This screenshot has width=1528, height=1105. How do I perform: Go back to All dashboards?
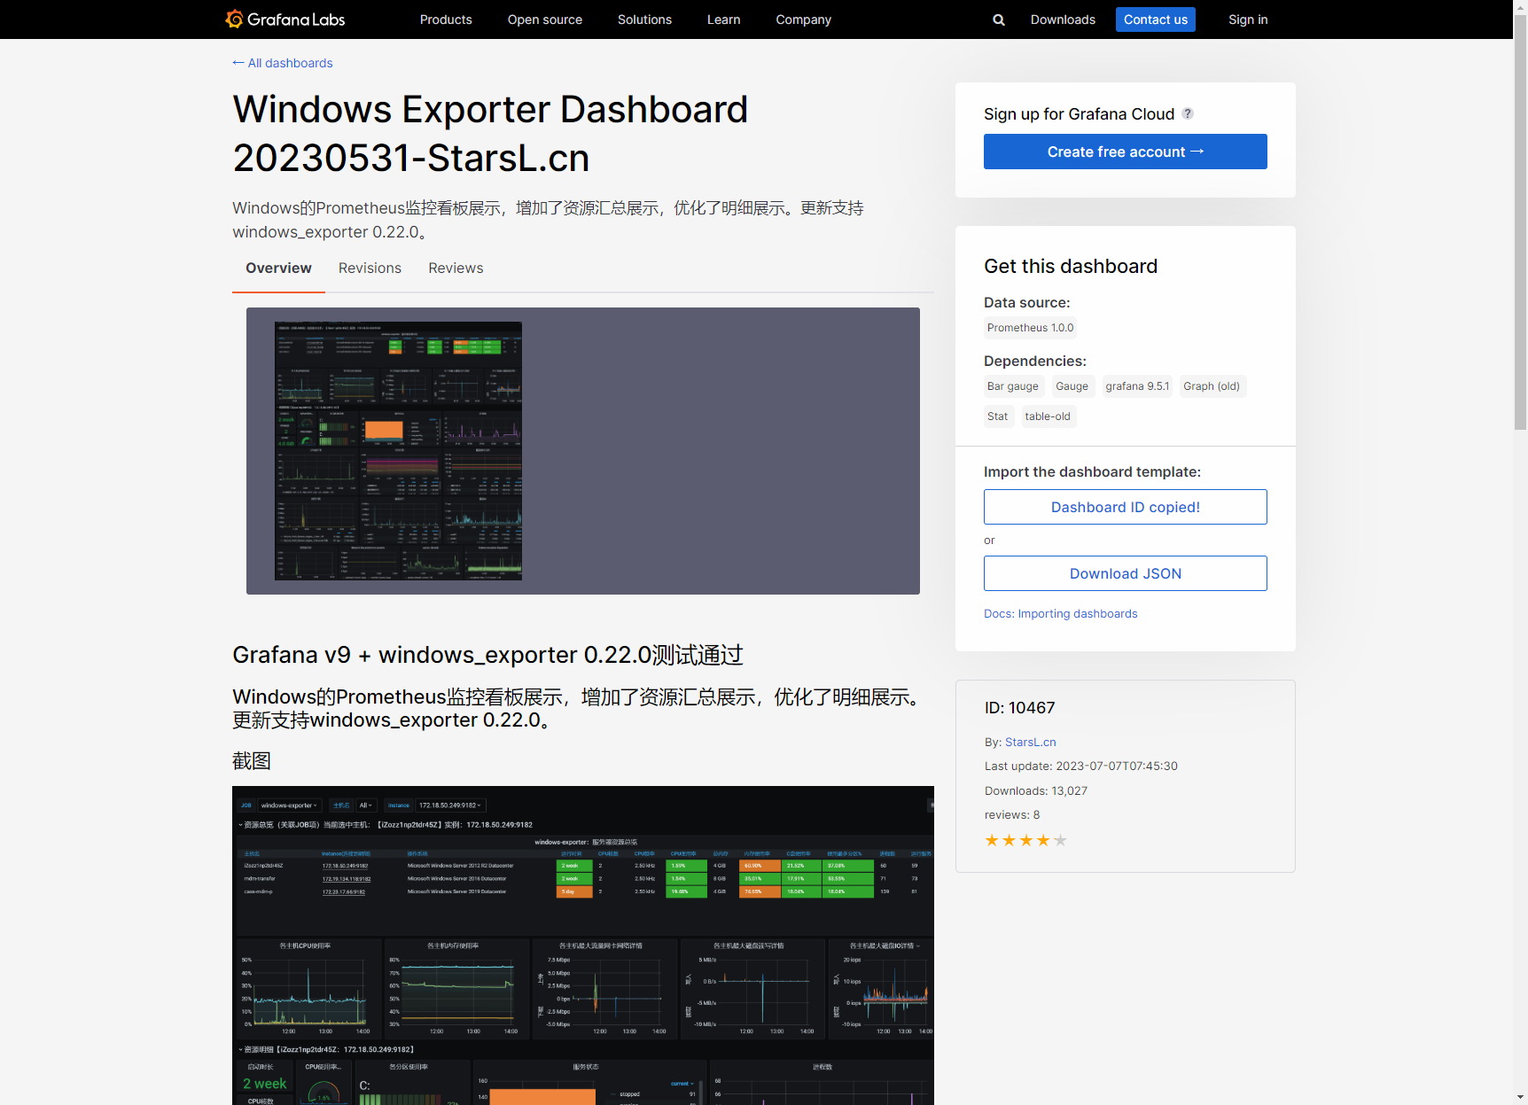click(x=283, y=63)
